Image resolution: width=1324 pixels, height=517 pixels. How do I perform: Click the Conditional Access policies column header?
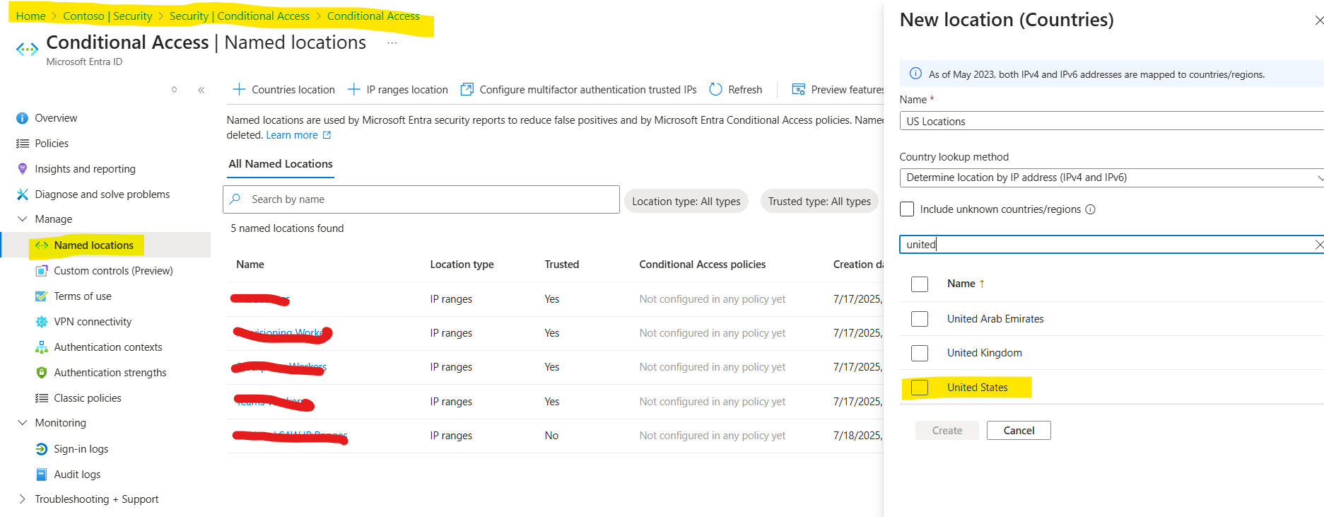tap(703, 265)
